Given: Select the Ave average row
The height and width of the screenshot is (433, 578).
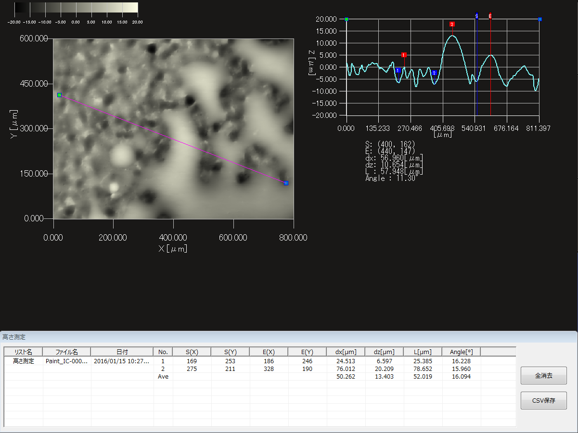Looking at the screenshot, I should (x=163, y=377).
